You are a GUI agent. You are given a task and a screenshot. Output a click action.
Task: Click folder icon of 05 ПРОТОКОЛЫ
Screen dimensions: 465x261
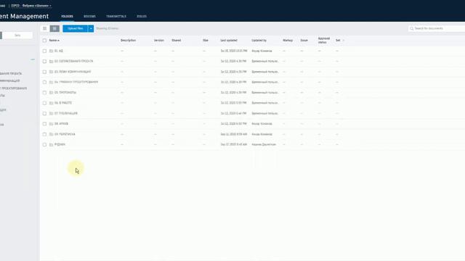(x=52, y=93)
